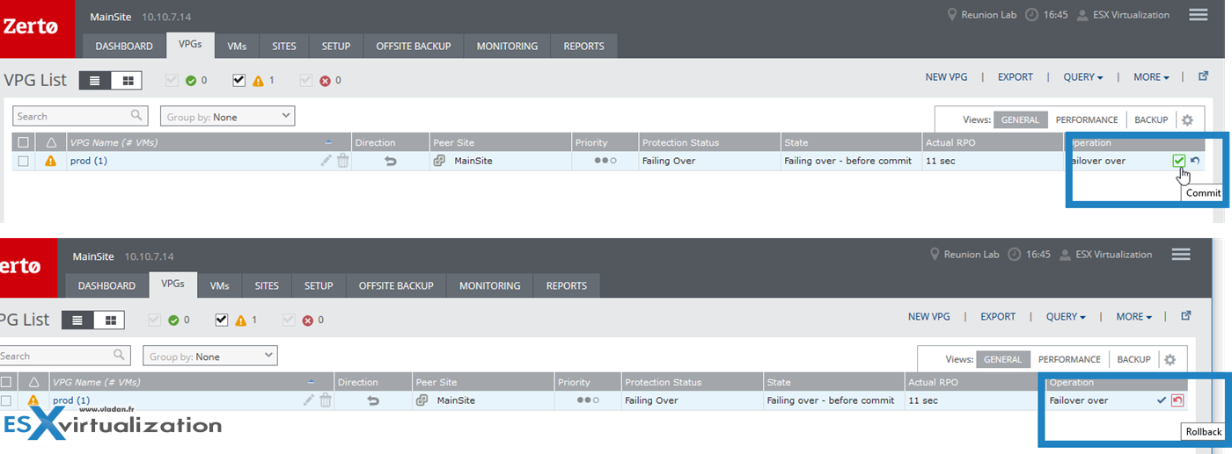This screenshot has width=1232, height=454.
Task: Click the peer site link icon in top prod row
Action: 439,161
